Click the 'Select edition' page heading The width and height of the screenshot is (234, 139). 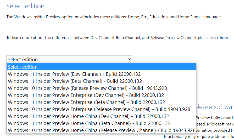point(25,6)
